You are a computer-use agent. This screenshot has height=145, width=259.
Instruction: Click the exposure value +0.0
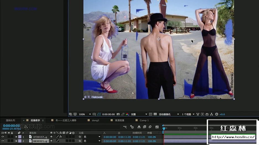tap(222, 114)
